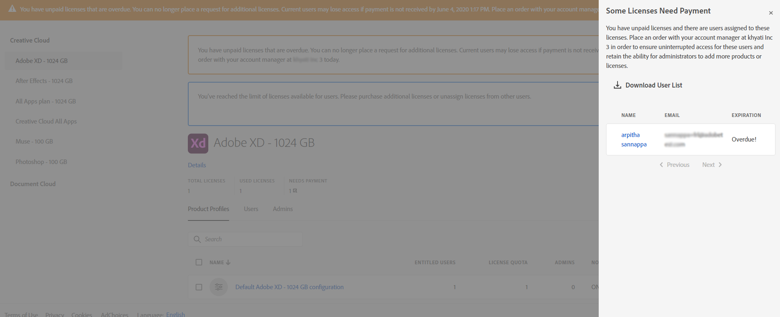
Task: Click the warning triangle icon in top banner
Action: (12, 9)
